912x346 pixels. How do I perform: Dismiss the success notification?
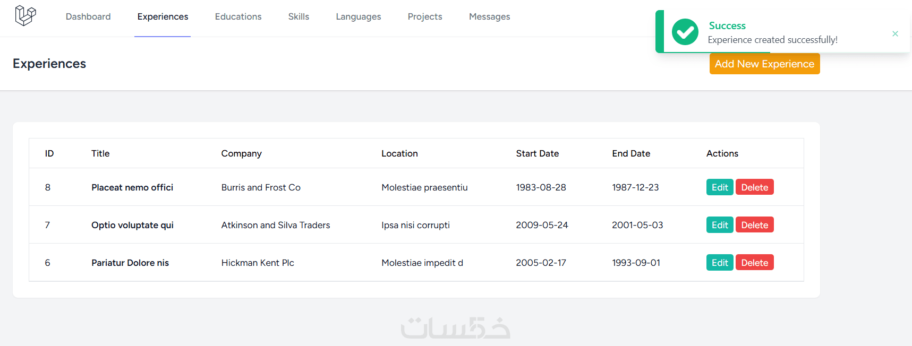(895, 33)
